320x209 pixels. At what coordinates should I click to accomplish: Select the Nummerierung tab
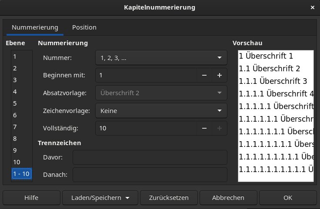coord(35,27)
